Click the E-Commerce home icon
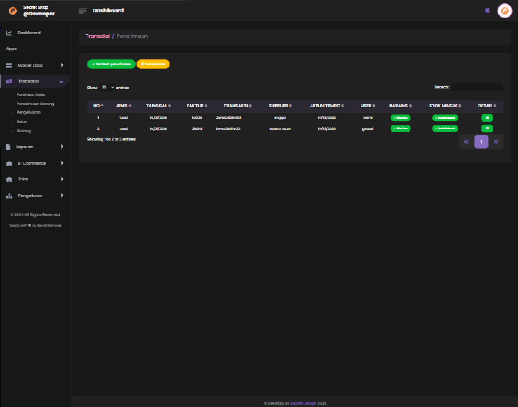The width and height of the screenshot is (518, 407). coord(9,163)
